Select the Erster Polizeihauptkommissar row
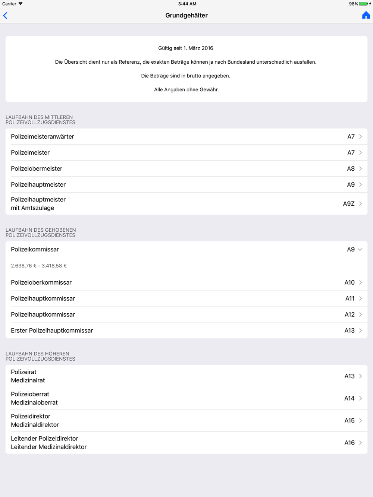Image resolution: width=373 pixels, height=497 pixels. 186,331
